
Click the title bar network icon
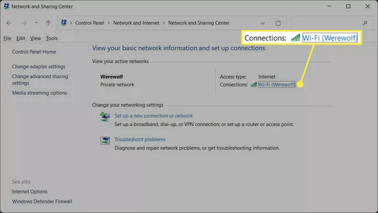pyautogui.click(x=6, y=6)
